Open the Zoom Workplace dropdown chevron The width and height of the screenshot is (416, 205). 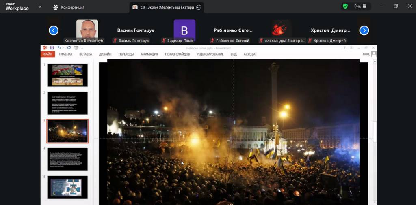[x=39, y=7]
